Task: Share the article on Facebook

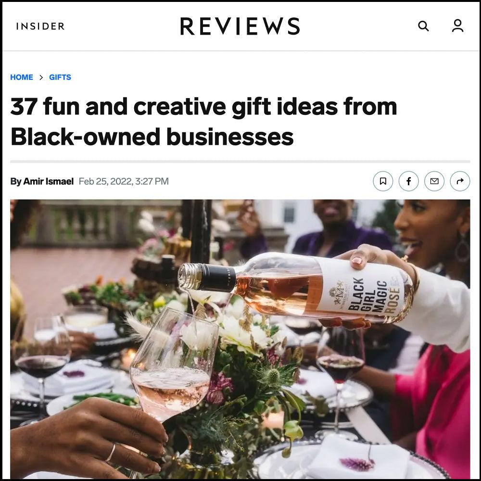Action: point(408,181)
